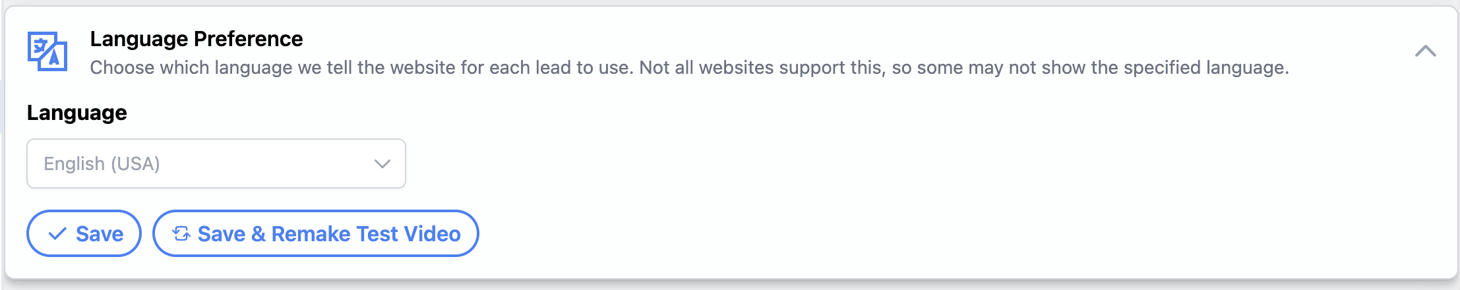This screenshot has width=1460, height=290.
Task: Click the Language Preference heading
Action: [x=197, y=39]
